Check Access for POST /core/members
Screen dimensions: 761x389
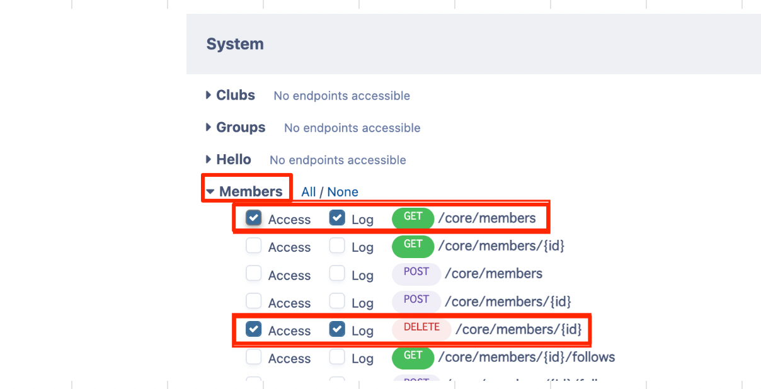point(254,274)
